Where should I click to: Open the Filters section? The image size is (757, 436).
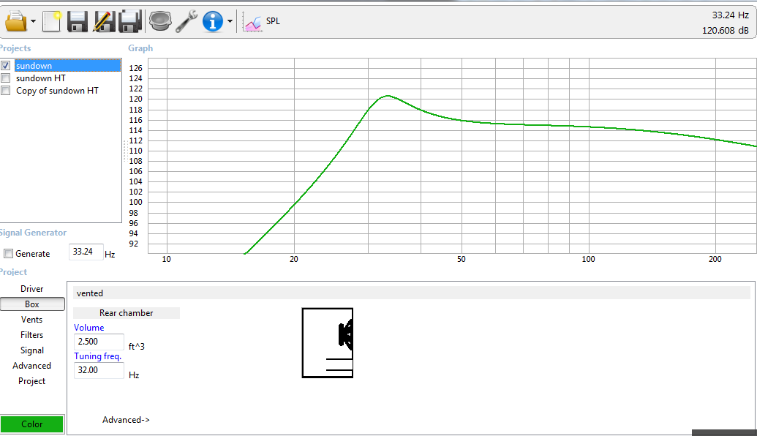(x=32, y=335)
